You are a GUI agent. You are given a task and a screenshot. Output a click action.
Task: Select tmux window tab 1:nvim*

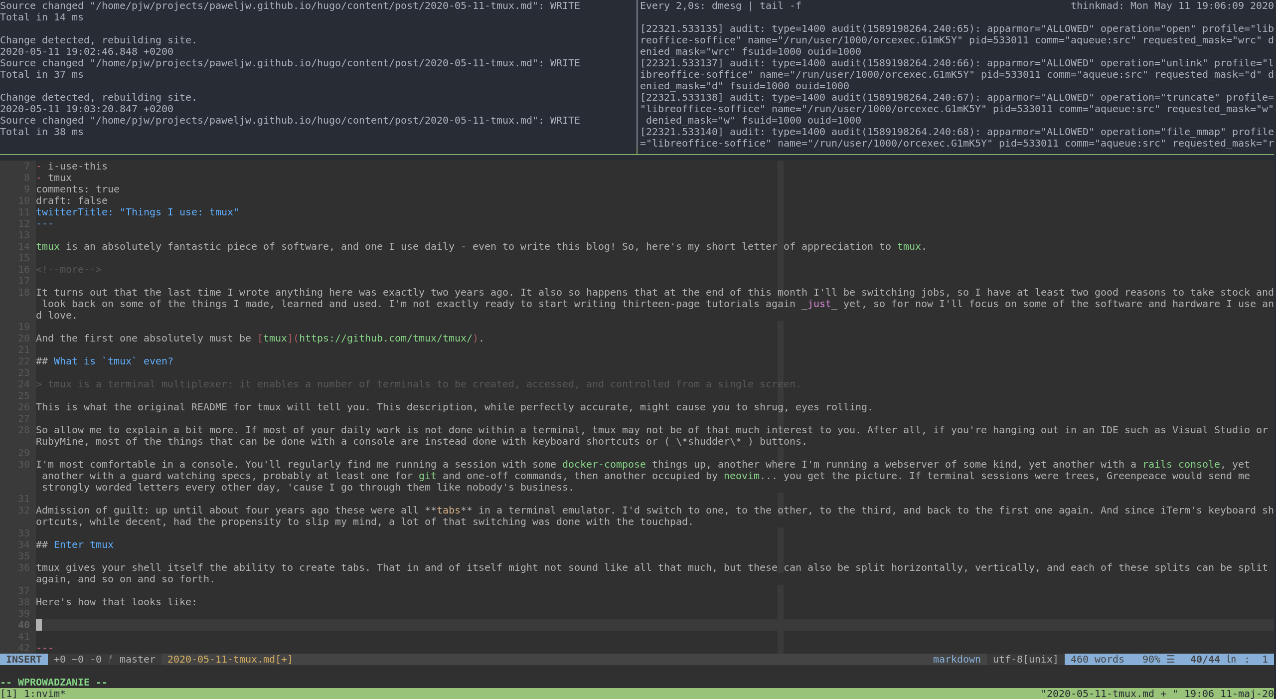45,694
